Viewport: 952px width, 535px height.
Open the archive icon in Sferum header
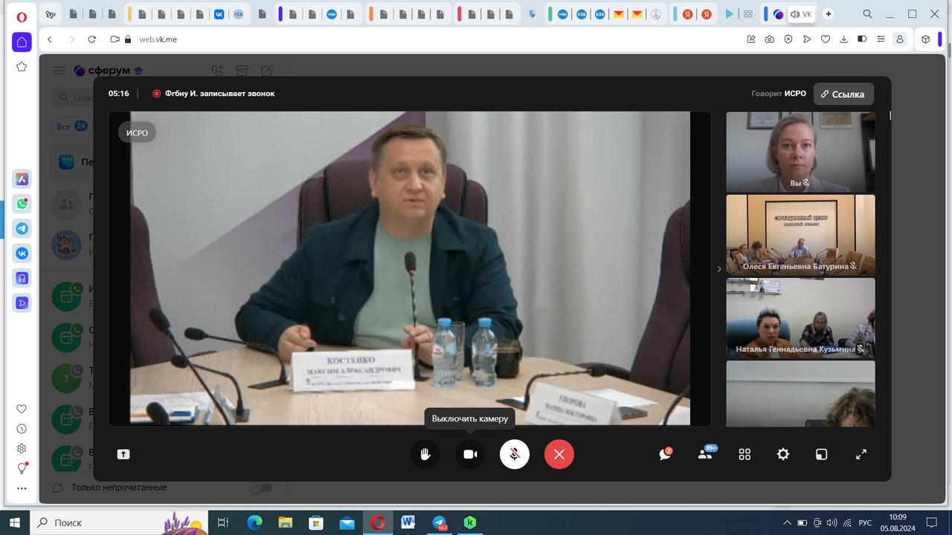(242, 71)
